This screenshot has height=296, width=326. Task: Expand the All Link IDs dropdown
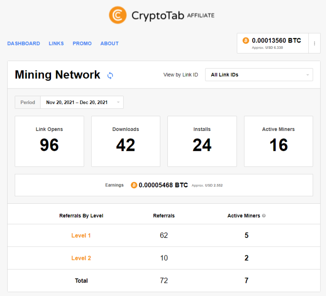tap(259, 75)
